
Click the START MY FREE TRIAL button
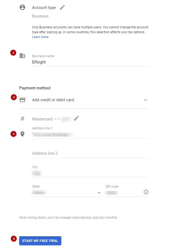click(40, 241)
